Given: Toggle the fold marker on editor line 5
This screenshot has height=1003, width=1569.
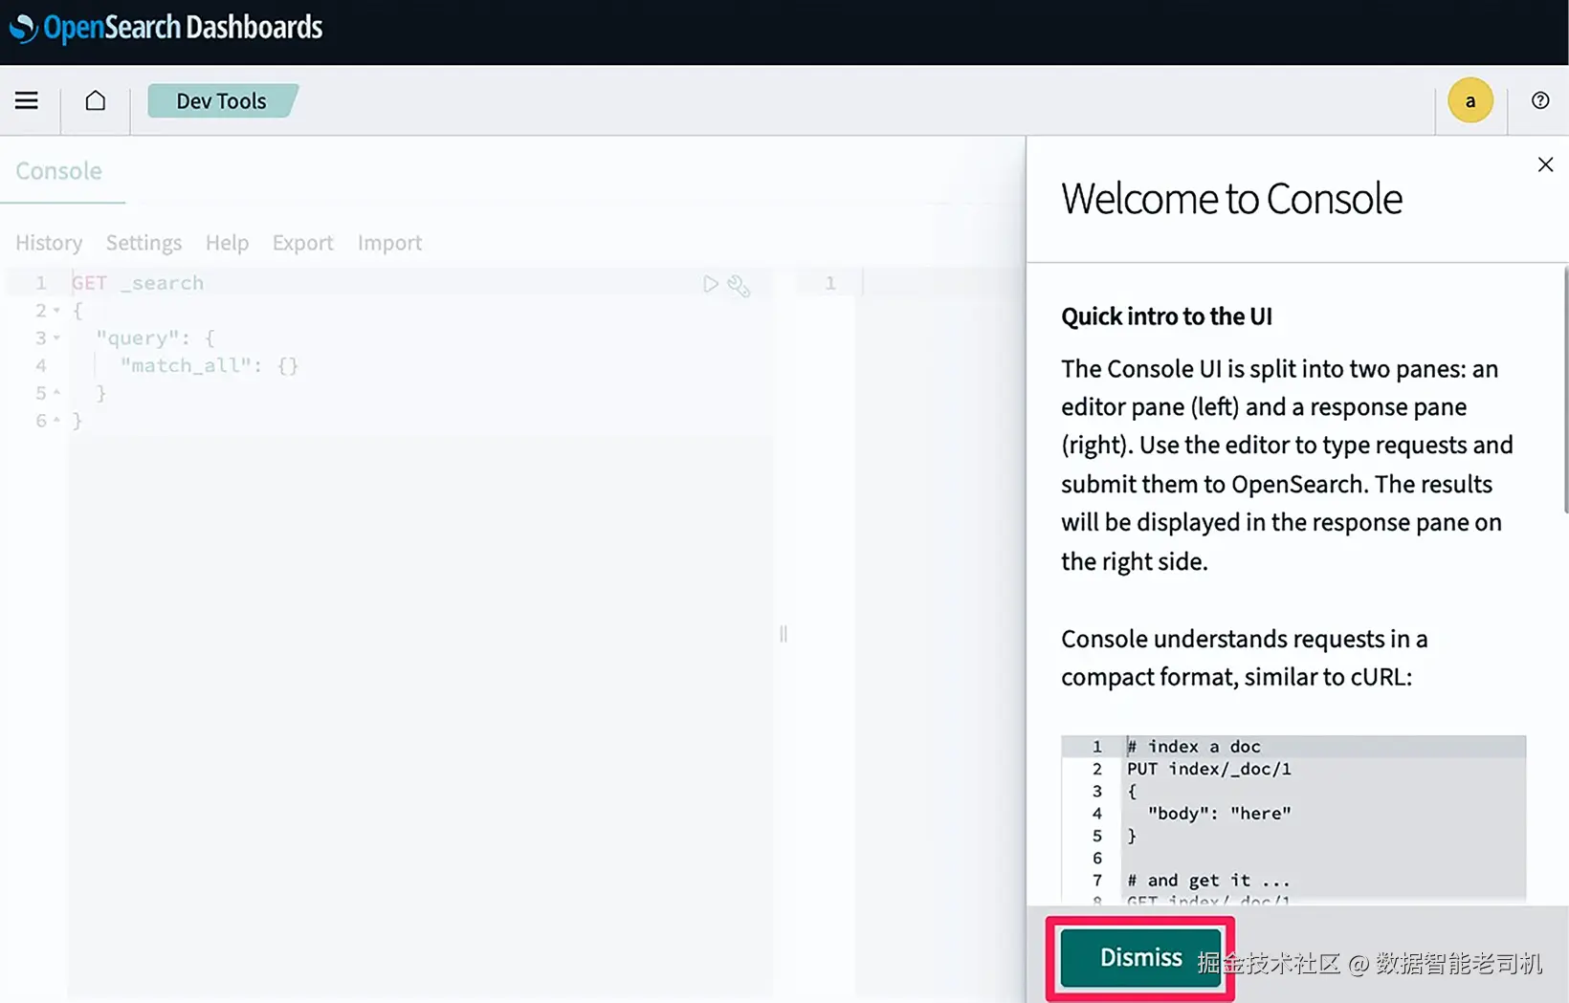Looking at the screenshot, I should click(x=56, y=393).
